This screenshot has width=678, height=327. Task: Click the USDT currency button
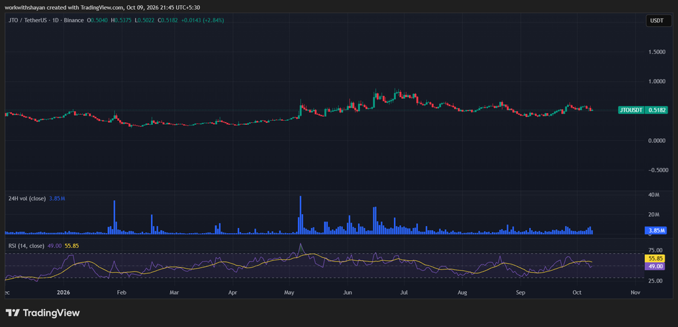click(659, 20)
